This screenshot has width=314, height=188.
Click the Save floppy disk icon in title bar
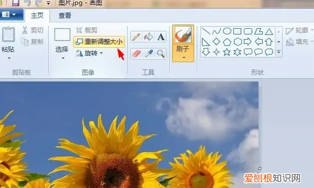15,3
